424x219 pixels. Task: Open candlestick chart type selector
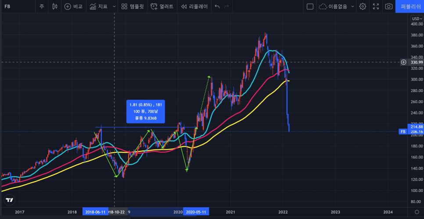coord(55,7)
